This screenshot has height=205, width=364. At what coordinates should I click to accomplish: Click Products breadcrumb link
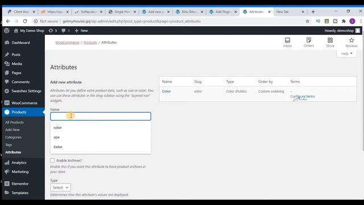[x=90, y=43]
